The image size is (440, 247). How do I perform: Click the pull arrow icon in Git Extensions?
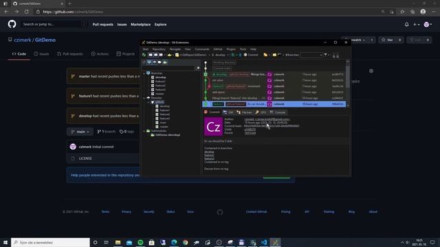click(x=232, y=55)
